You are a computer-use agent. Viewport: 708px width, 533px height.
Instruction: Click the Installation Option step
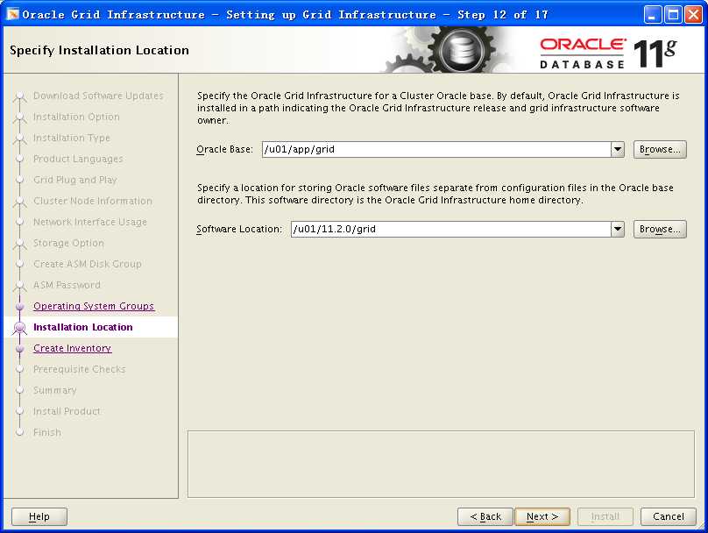click(x=76, y=117)
